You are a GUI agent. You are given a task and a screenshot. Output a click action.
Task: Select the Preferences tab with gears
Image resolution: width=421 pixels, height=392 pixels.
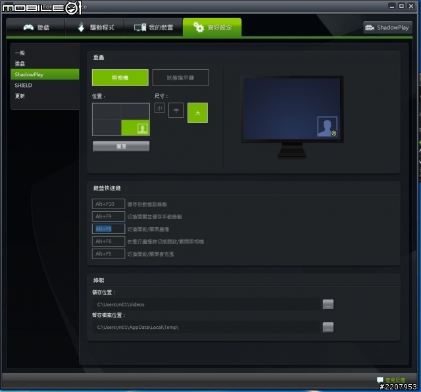pos(212,28)
